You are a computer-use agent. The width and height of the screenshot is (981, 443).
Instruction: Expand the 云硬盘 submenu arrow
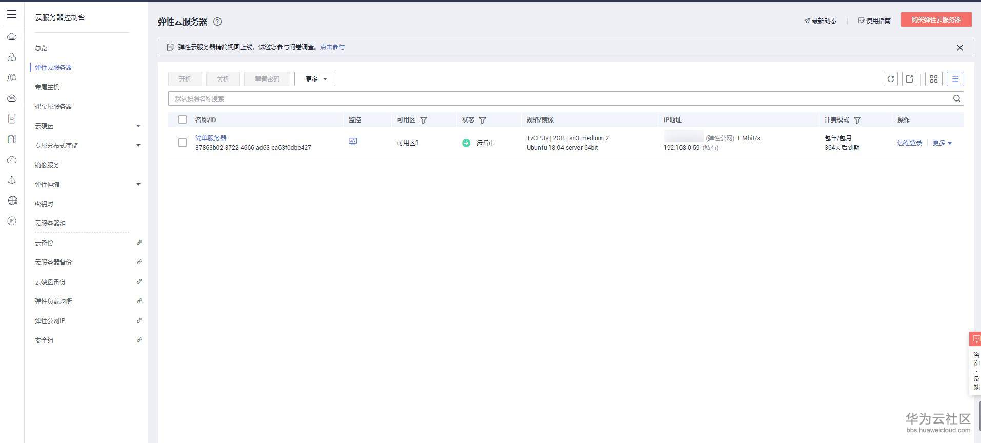[x=138, y=126]
